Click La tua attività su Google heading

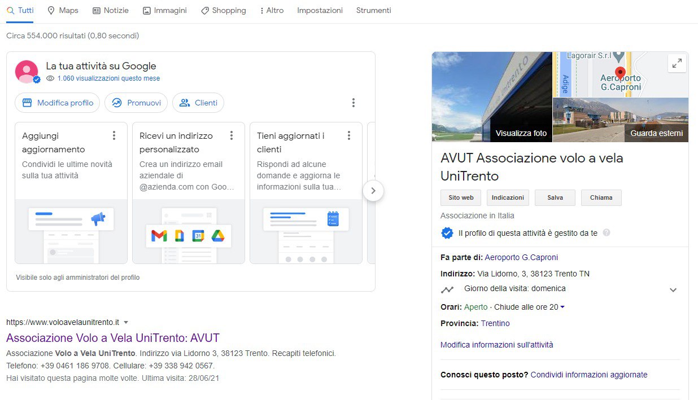101,66
